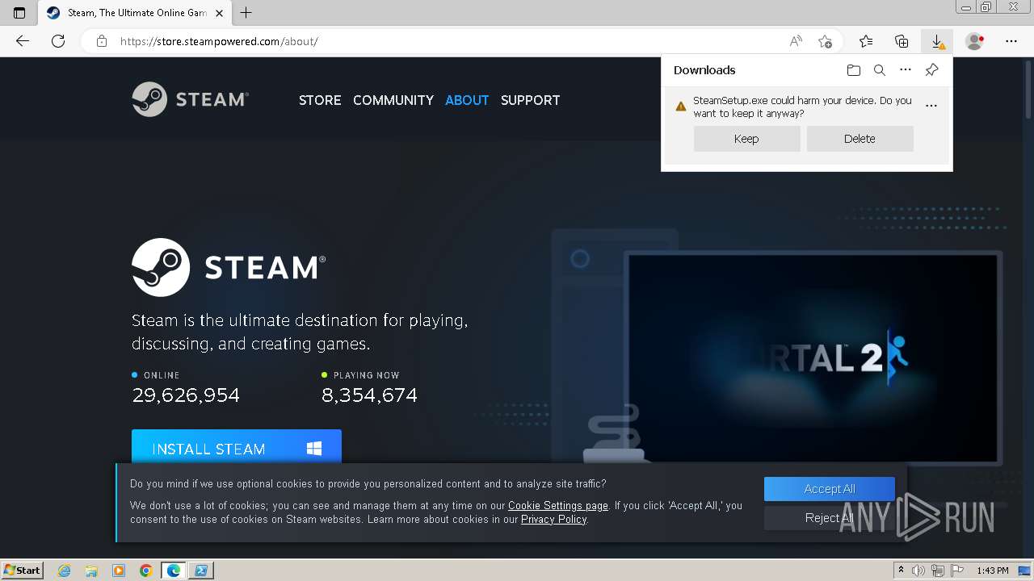Viewport: 1034px width, 581px height.
Task: Open Windows Media Player from taskbar
Action: pos(119,571)
